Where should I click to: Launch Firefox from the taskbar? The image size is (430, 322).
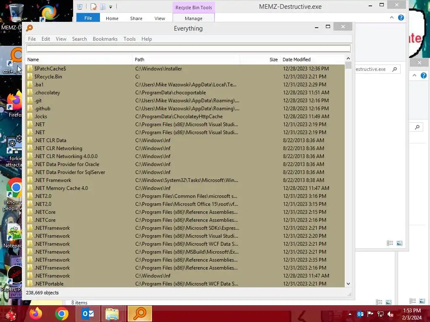pyautogui.click(x=36, y=314)
